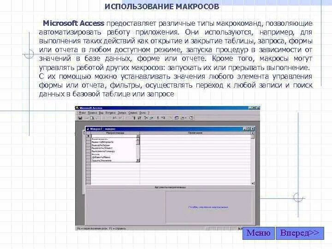Toggle the Conditions column icon
Screen dimensions: 332x249
pyautogui.click(x=139, y=118)
